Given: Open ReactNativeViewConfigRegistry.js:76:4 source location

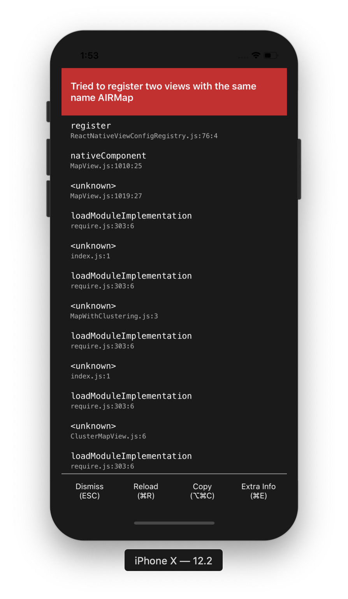Looking at the screenshot, I should point(144,136).
